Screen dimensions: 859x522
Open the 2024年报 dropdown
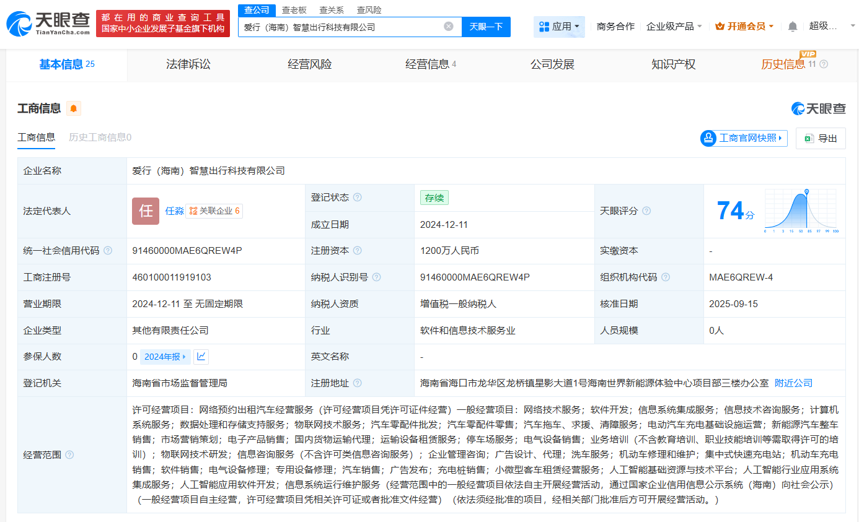click(165, 356)
